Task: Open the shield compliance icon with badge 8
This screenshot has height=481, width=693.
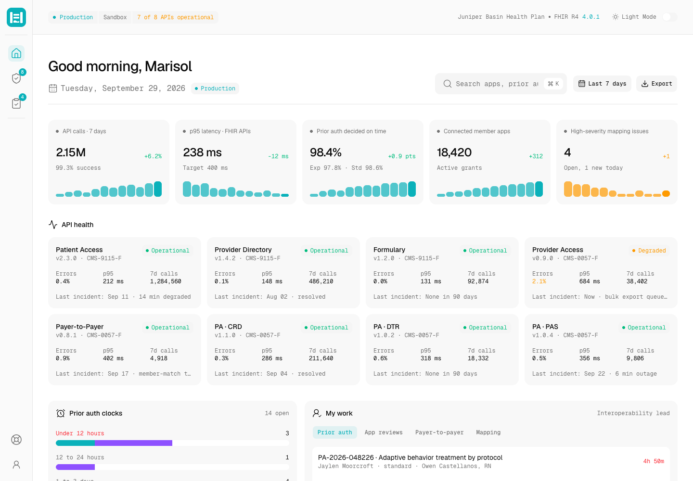Action: click(x=16, y=78)
